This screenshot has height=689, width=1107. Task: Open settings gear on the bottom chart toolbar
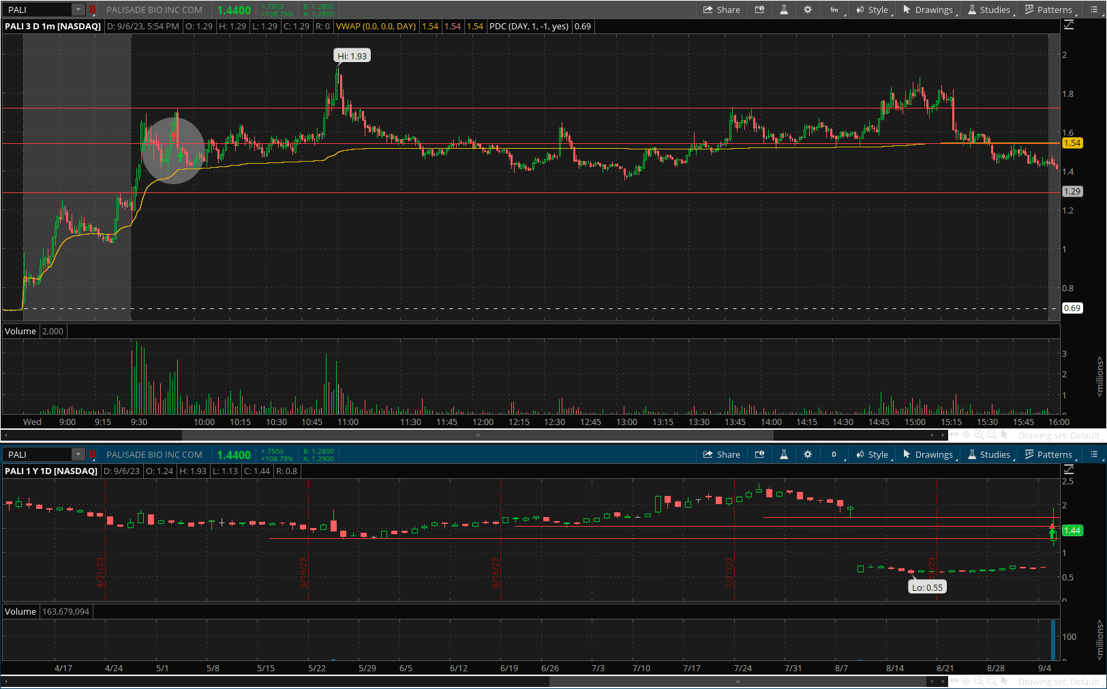click(808, 454)
